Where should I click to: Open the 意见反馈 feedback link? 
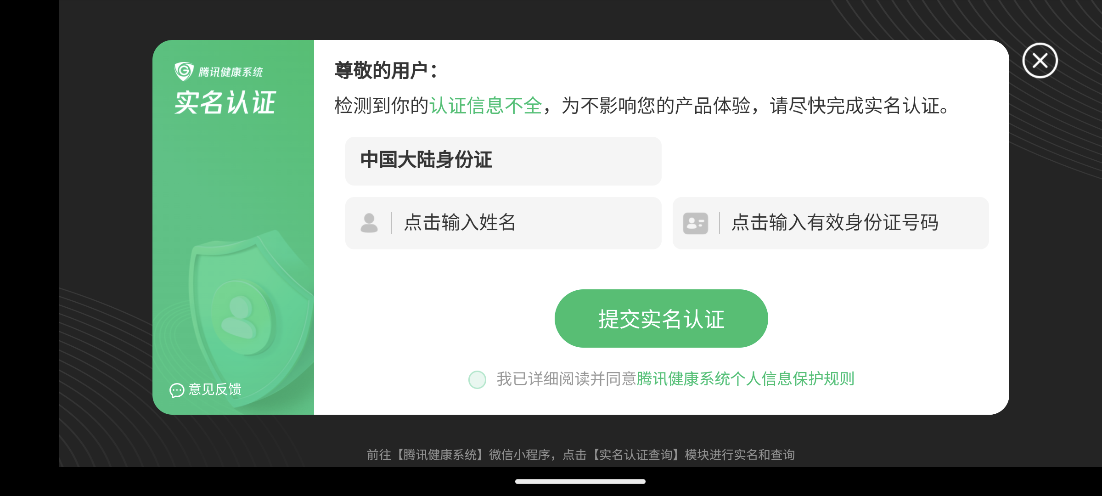point(214,389)
